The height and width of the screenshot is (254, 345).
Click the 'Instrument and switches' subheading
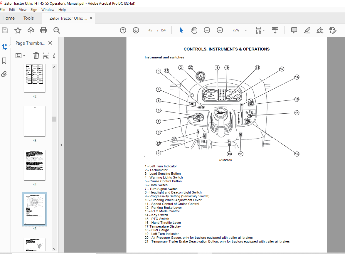tap(164, 57)
